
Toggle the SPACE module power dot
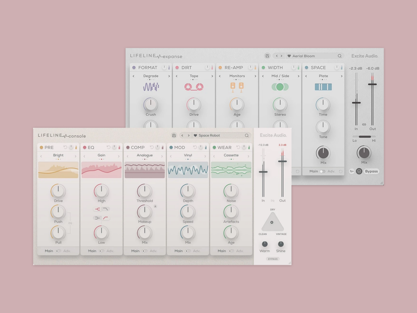(x=306, y=67)
